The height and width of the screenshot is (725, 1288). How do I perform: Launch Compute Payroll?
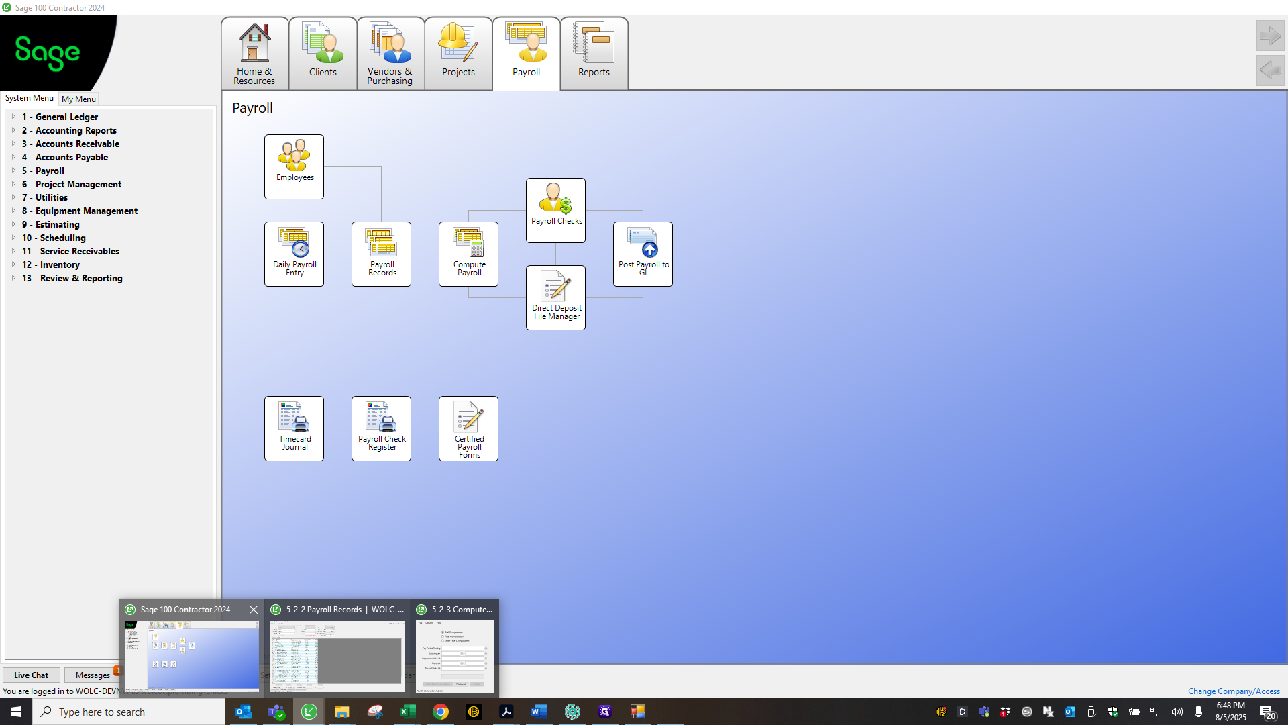pyautogui.click(x=468, y=254)
